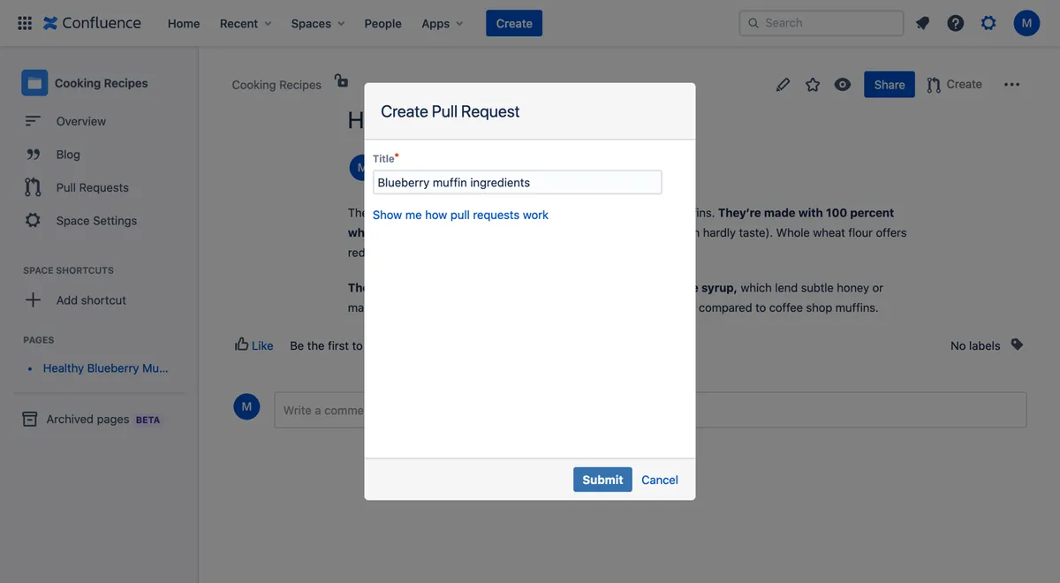Click the Cooking Recipes space icon
Viewport: 1060px width, 583px height.
(x=34, y=83)
